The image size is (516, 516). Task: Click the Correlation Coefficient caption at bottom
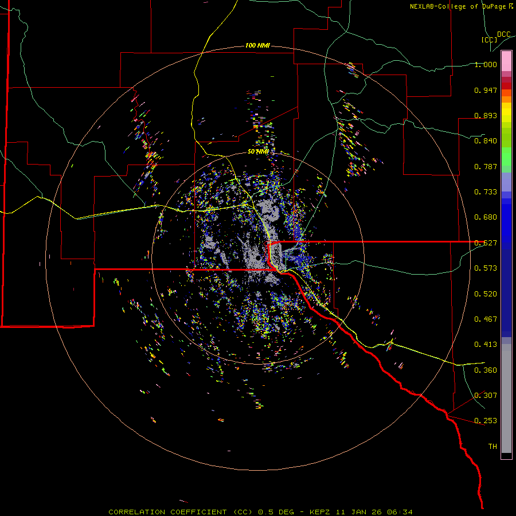(260, 512)
